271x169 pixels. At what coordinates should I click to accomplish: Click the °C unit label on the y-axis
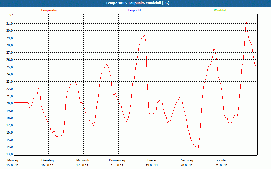[11, 15]
